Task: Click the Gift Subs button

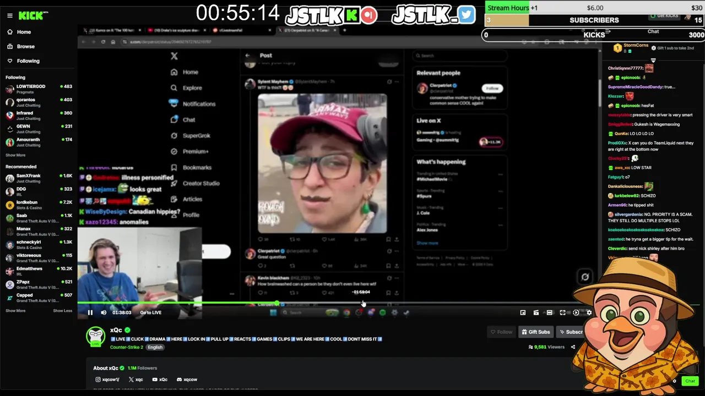Action: pyautogui.click(x=535, y=332)
